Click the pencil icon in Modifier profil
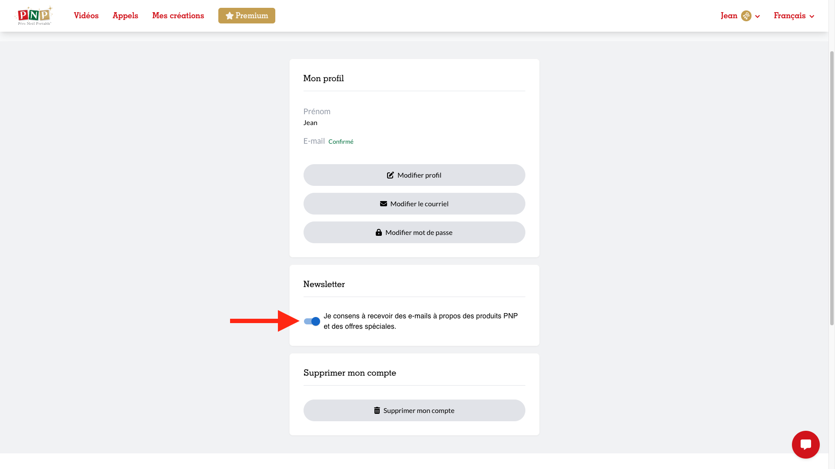 [391, 175]
